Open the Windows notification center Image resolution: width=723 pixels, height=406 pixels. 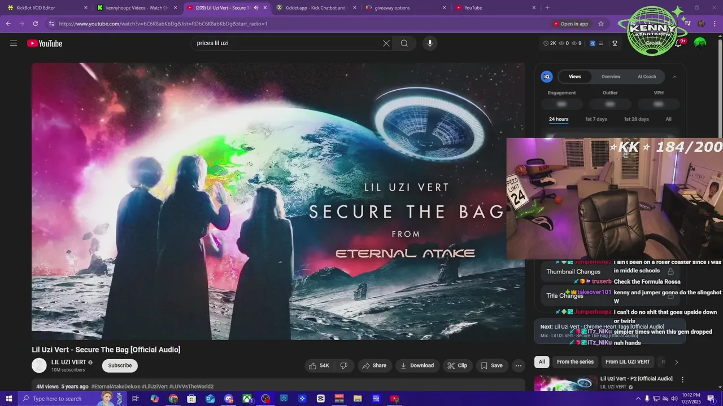(711, 399)
